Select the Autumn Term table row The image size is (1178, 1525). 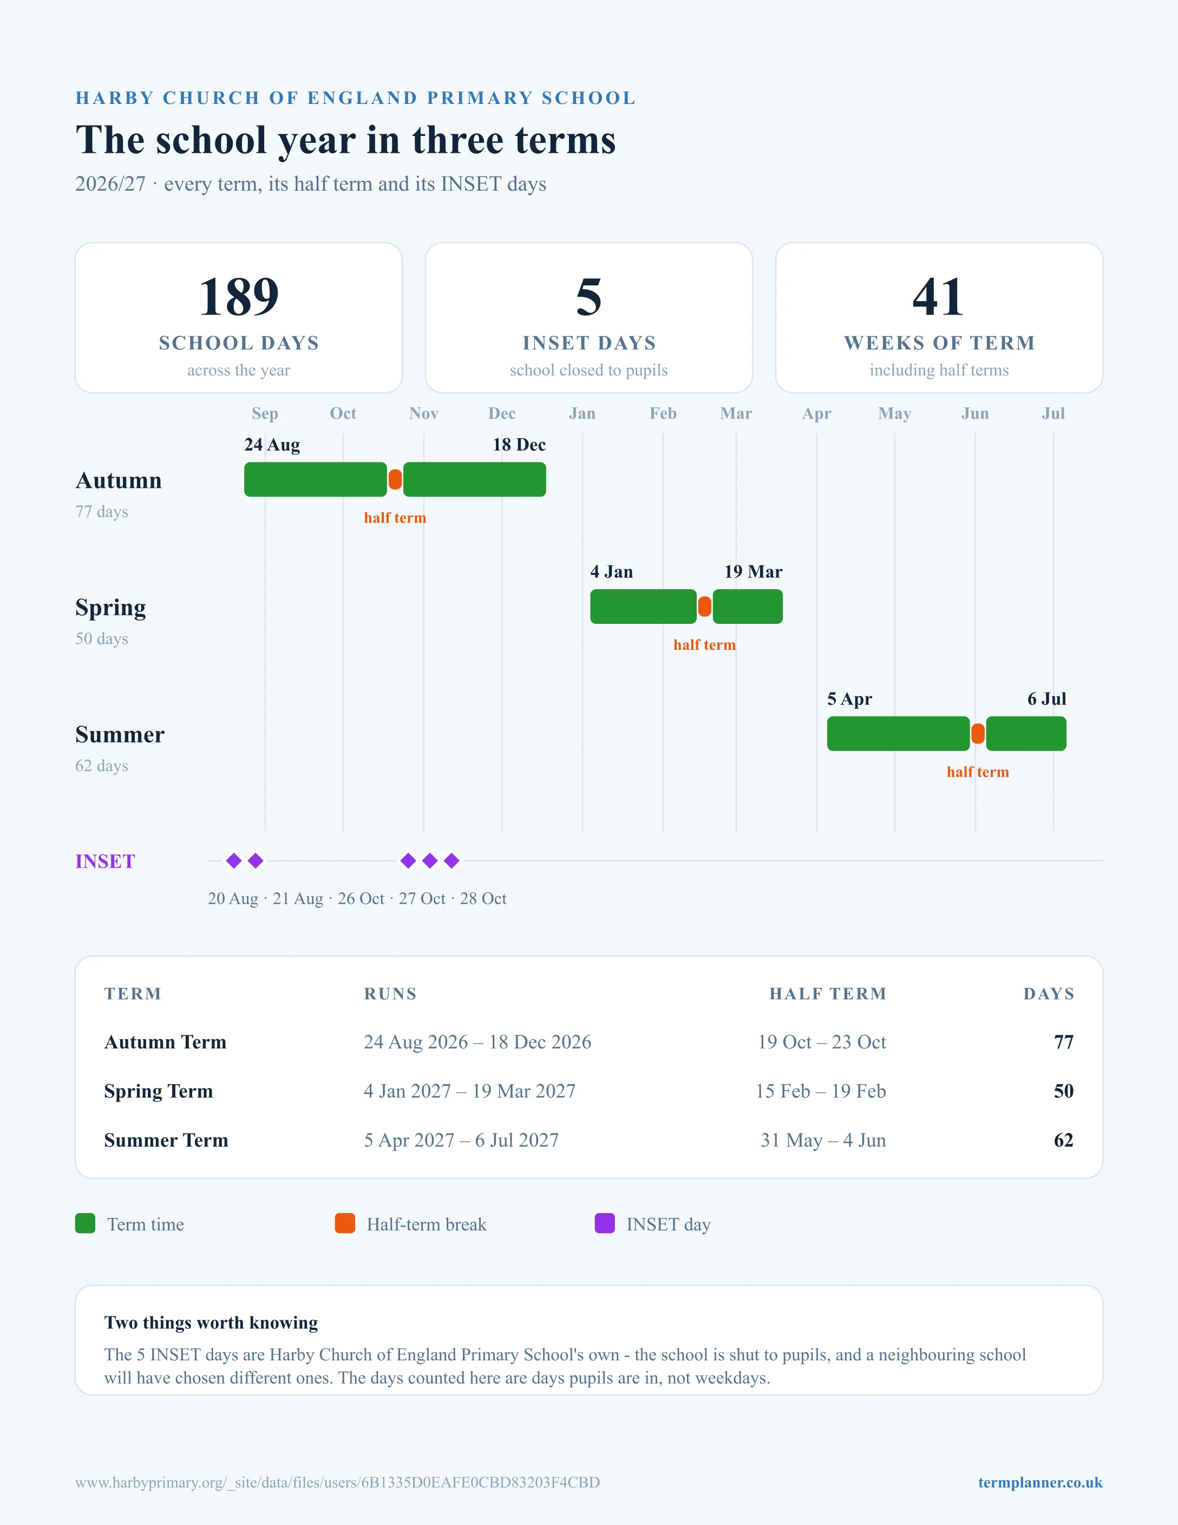point(589,1042)
